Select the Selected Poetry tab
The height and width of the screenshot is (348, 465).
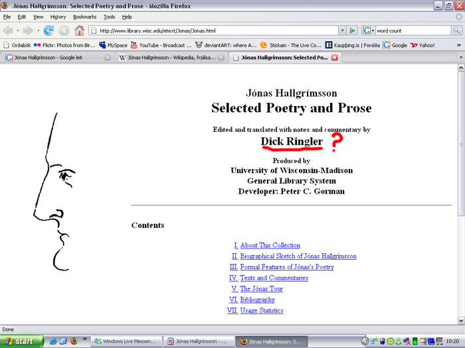(284, 58)
